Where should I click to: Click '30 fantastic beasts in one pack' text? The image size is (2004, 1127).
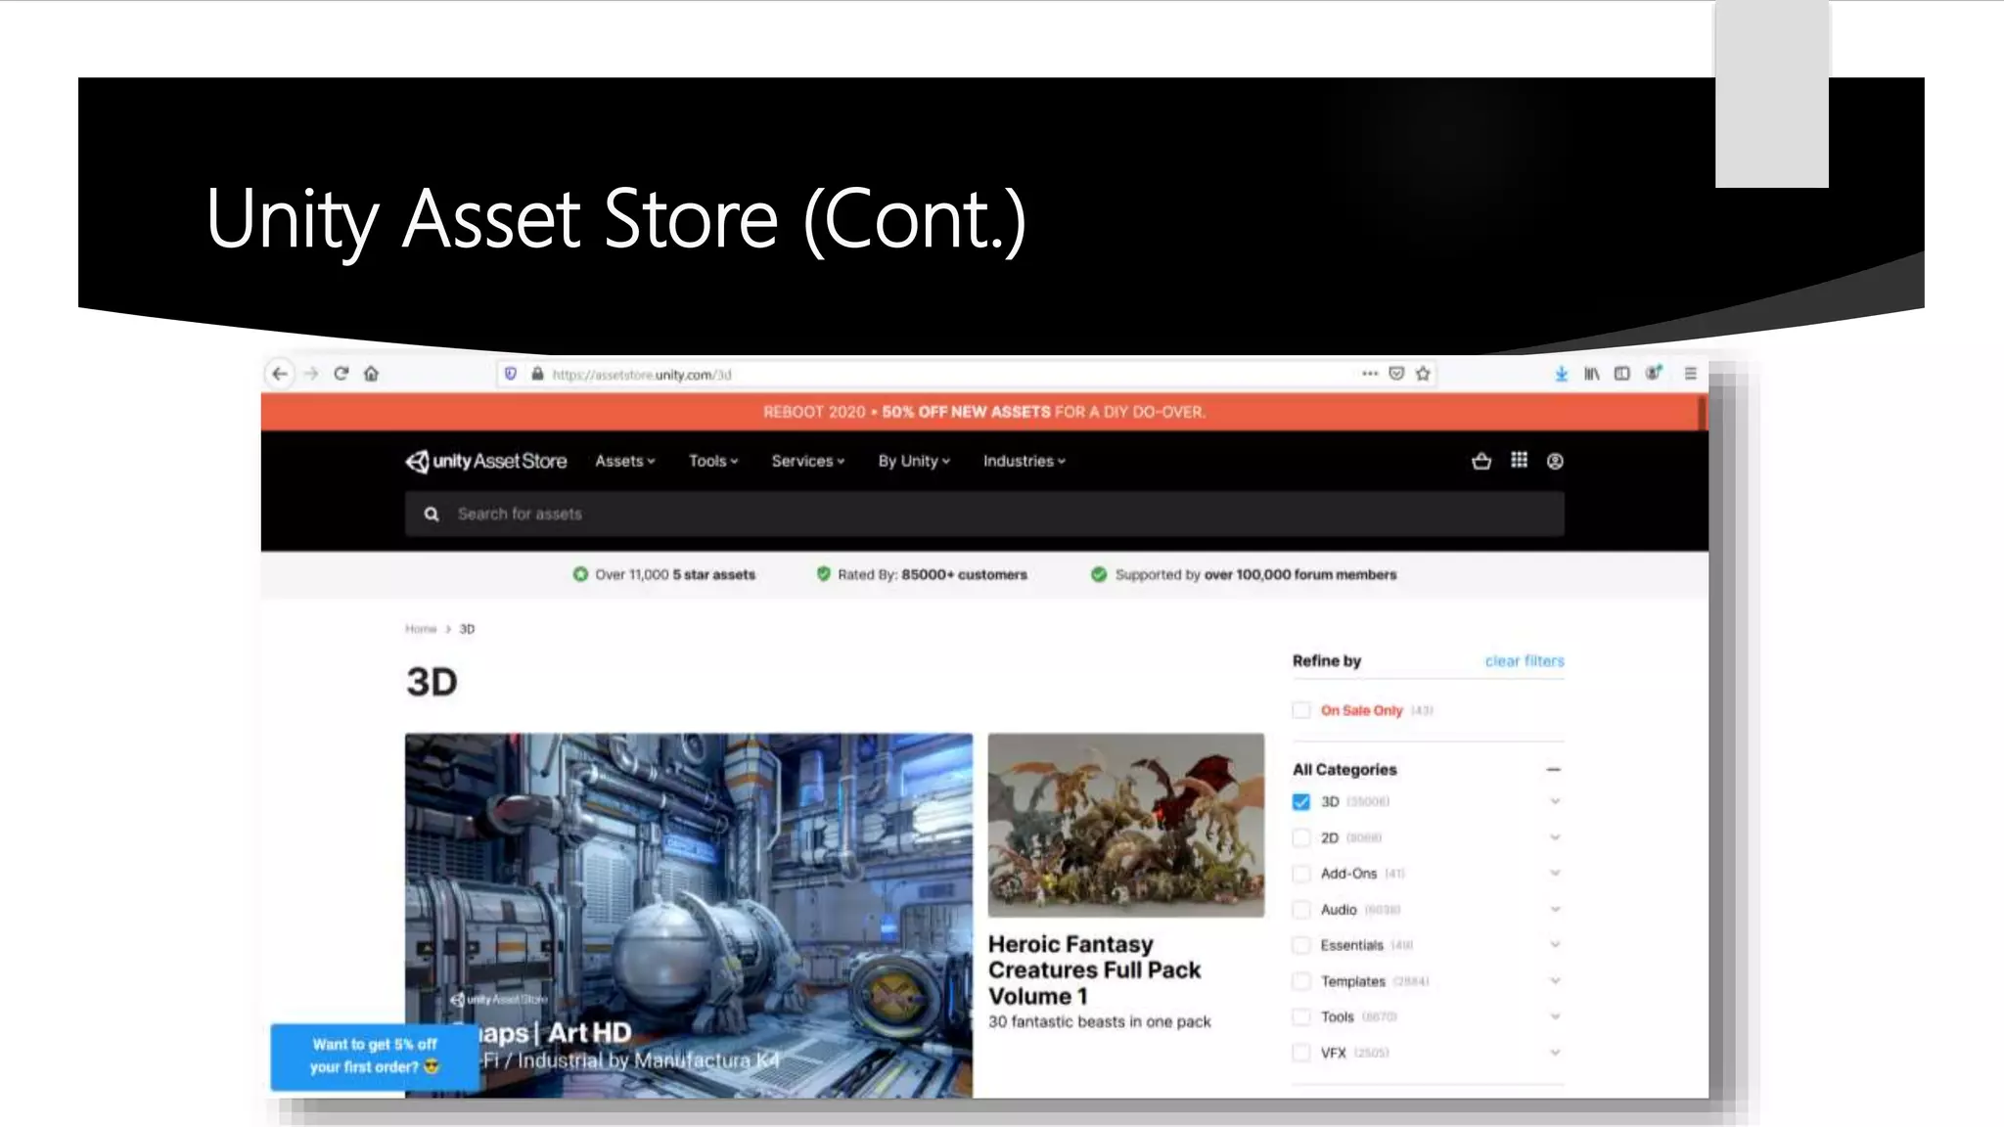[x=1099, y=1022]
